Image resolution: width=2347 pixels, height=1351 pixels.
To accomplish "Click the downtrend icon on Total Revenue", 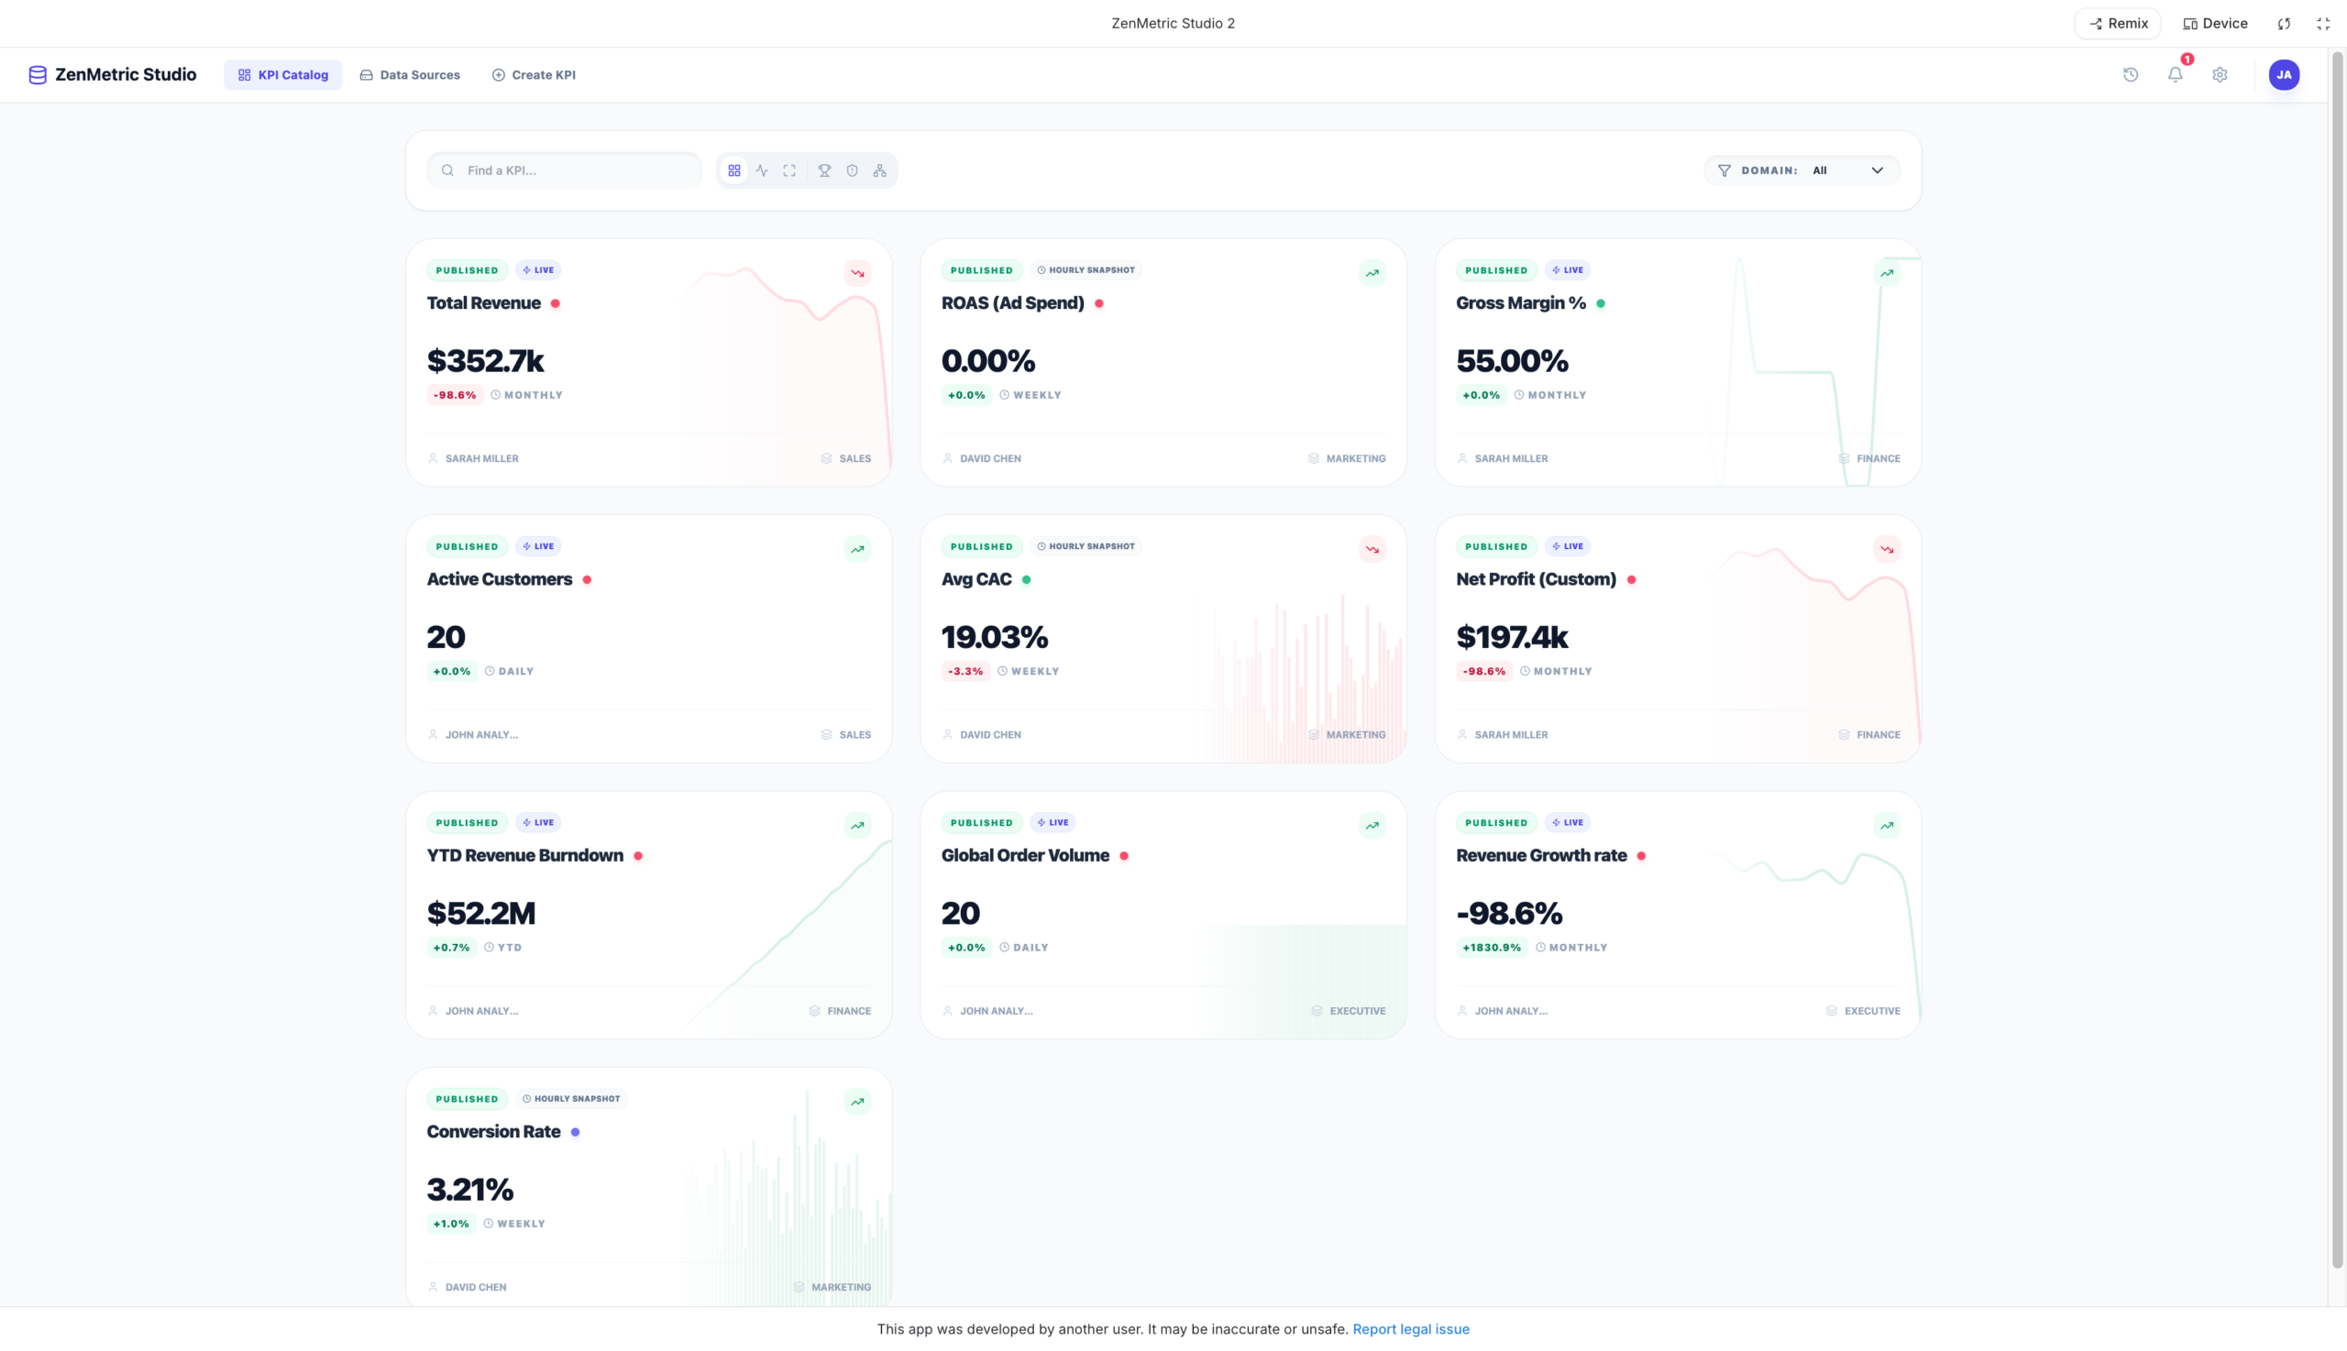I will tap(856, 273).
